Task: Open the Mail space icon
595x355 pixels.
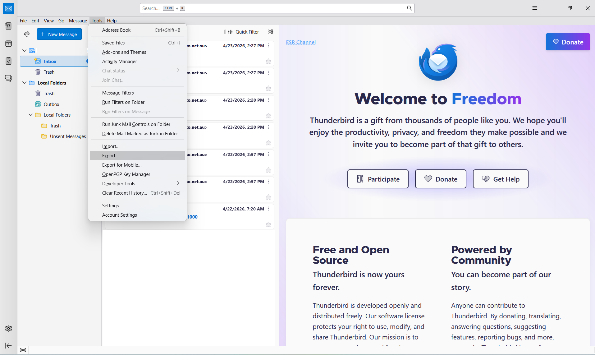Action: click(8, 8)
